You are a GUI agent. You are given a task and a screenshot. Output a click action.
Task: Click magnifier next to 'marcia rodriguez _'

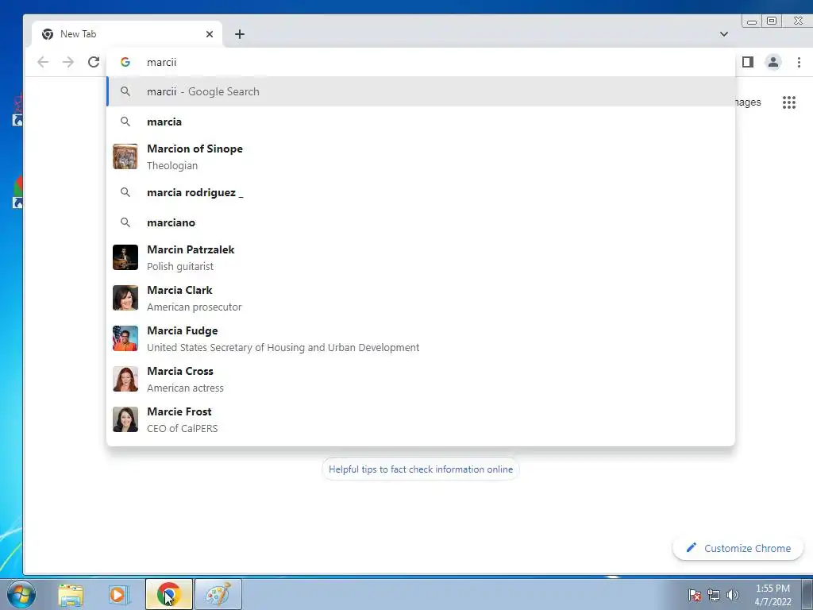click(125, 192)
